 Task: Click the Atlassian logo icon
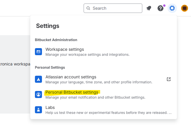38,79
